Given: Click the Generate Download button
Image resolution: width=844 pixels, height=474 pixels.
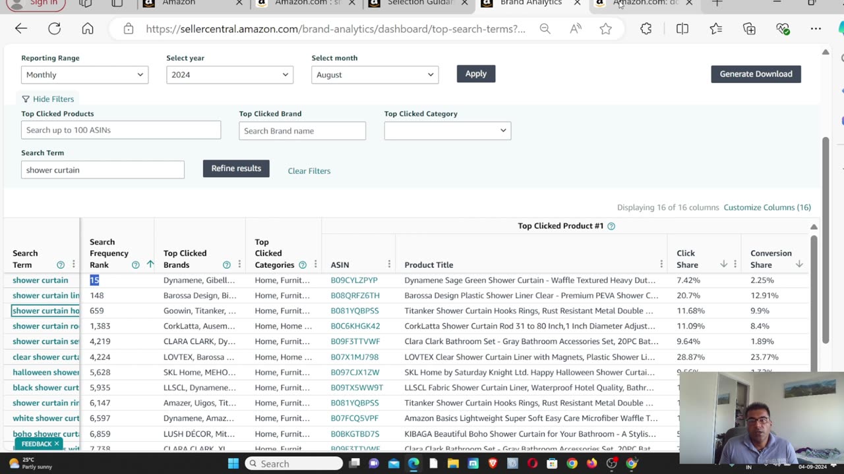Looking at the screenshot, I should [x=756, y=74].
